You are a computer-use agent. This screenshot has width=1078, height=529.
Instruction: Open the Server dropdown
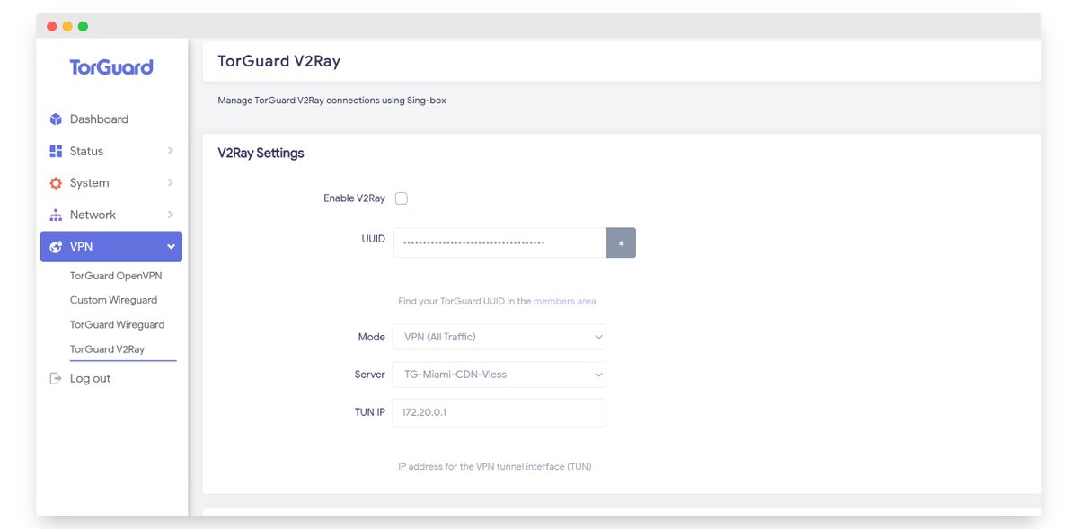point(499,375)
